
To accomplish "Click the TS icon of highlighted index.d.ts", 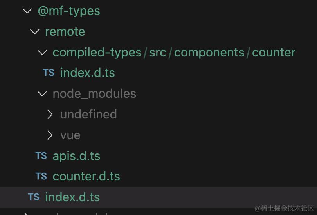I will (34, 197).
